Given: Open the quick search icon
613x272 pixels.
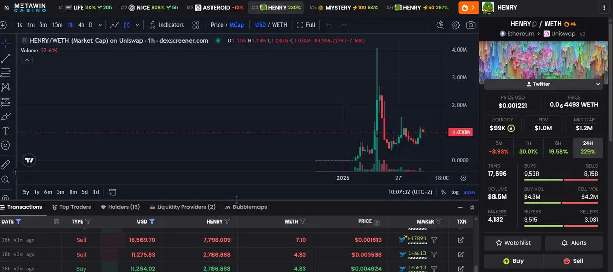Looking at the screenshot, I should [441, 25].
